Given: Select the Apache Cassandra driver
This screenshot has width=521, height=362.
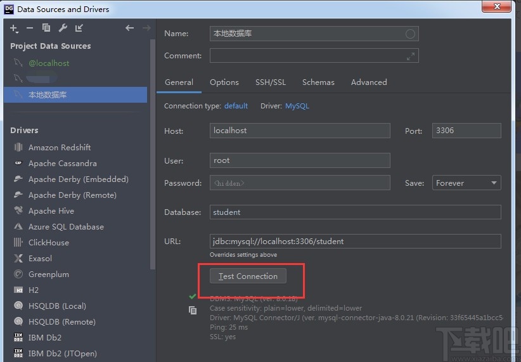Looking at the screenshot, I should pyautogui.click(x=62, y=163).
